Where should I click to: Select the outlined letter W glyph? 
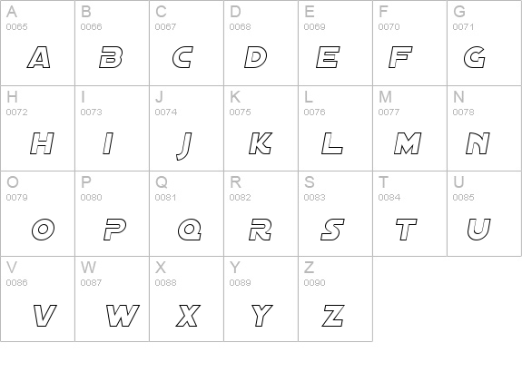(123, 315)
